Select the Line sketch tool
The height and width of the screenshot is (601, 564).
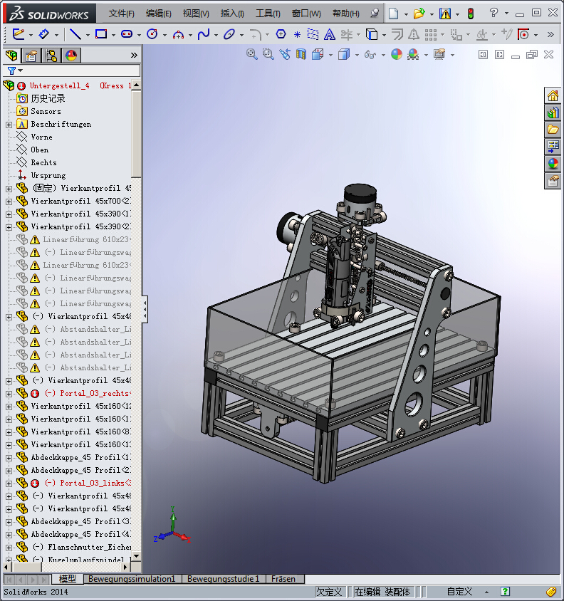tap(75, 34)
